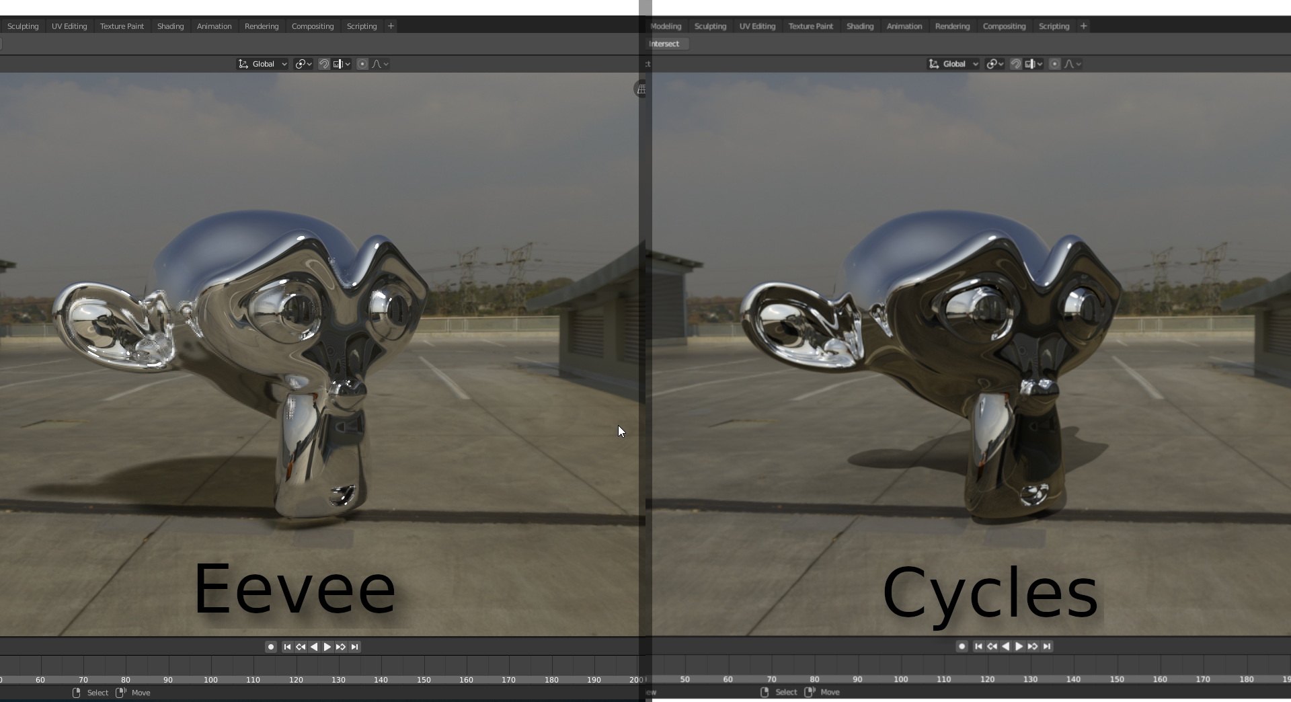
Task: Toggle snapping magnet in Cycles window
Action: 1016,64
